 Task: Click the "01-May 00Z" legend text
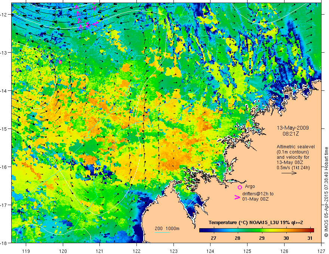coord(255,199)
